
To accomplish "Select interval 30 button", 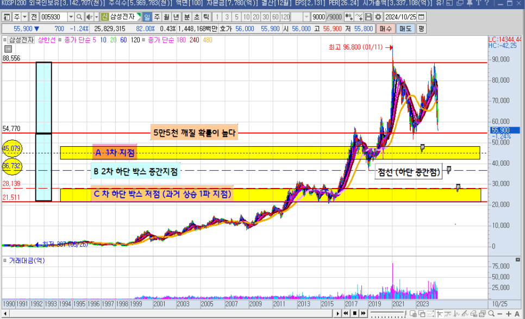I will [266, 17].
